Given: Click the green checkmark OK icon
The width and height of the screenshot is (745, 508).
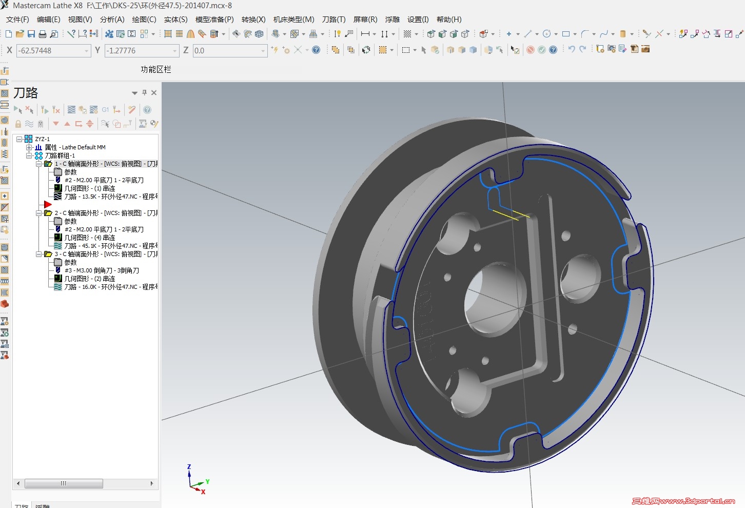Looking at the screenshot, I should click(542, 50).
